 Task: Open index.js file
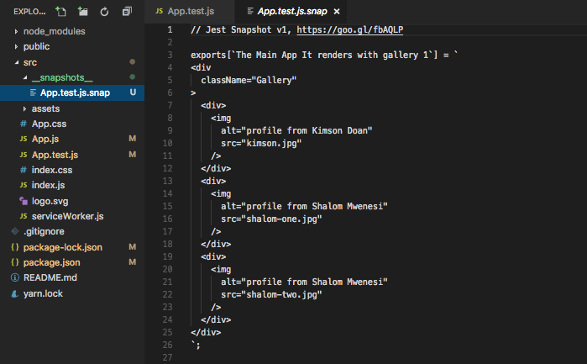pyautogui.click(x=49, y=185)
